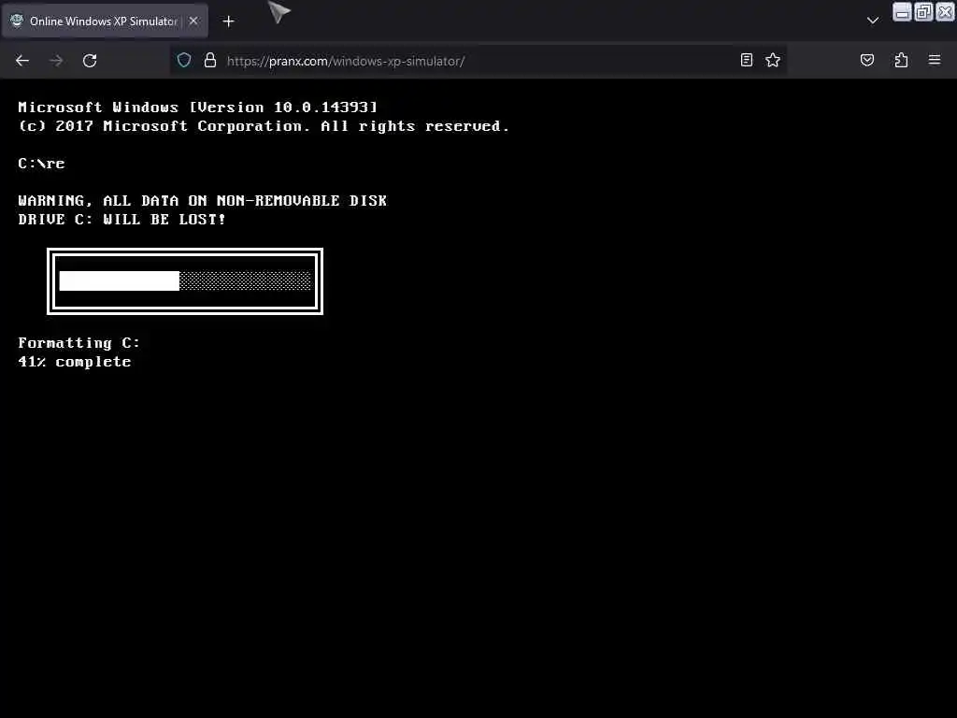The height and width of the screenshot is (718, 957).
Task: Close the browser window
Action: [x=945, y=11]
